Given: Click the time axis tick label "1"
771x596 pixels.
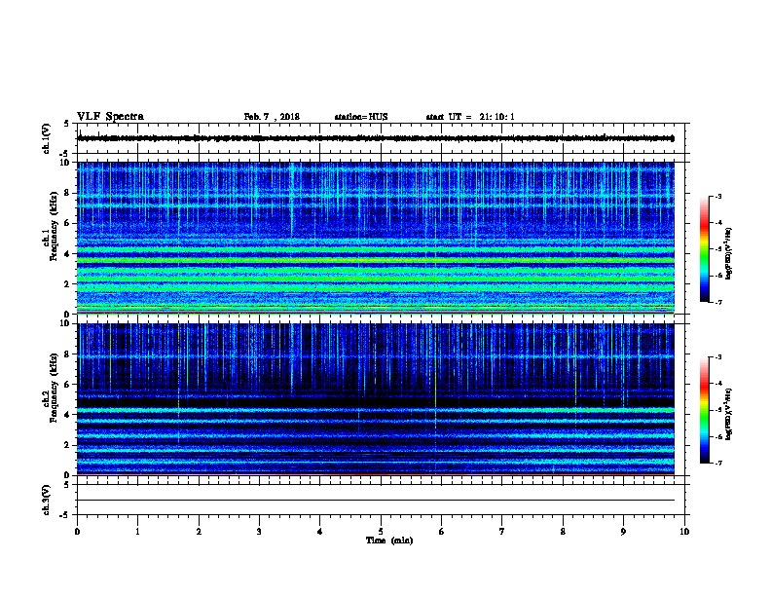Looking at the screenshot, I should pos(137,532).
